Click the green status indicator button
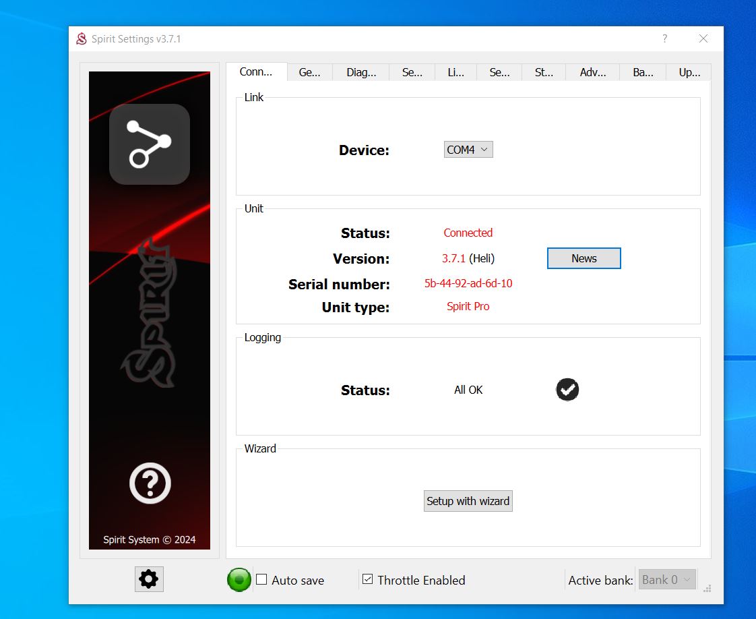Image resolution: width=756 pixels, height=619 pixels. (239, 580)
